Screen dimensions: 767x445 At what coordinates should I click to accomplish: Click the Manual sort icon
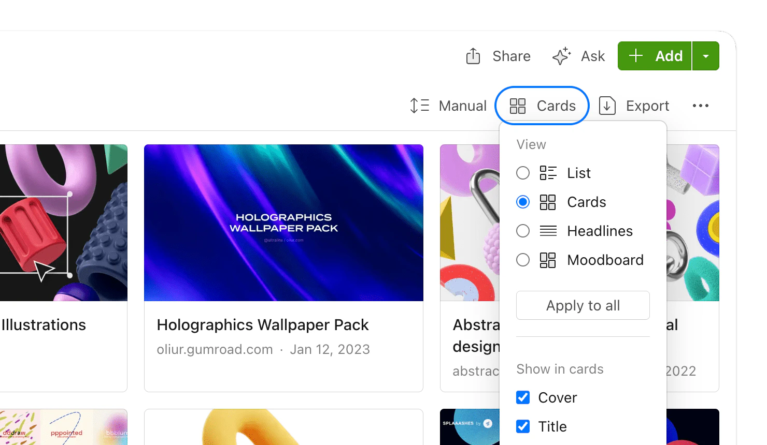click(x=420, y=106)
